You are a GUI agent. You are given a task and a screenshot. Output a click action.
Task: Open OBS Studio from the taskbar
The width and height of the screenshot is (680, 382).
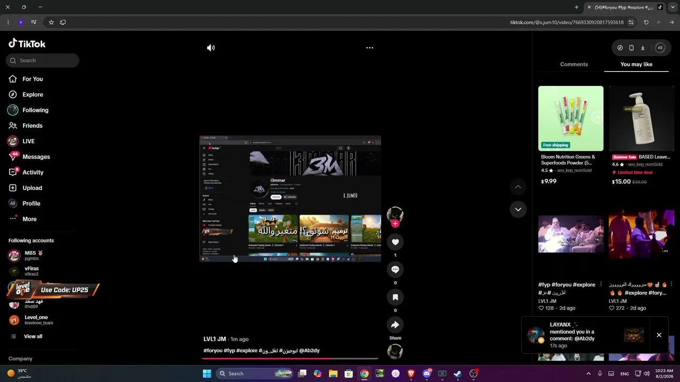(x=473, y=374)
